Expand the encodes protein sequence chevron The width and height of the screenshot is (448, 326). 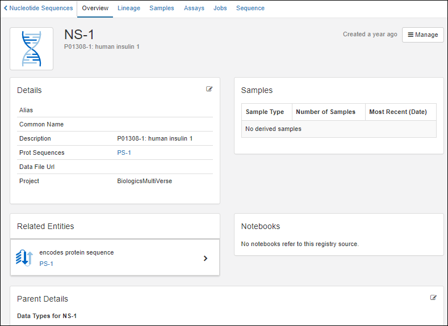click(x=206, y=259)
